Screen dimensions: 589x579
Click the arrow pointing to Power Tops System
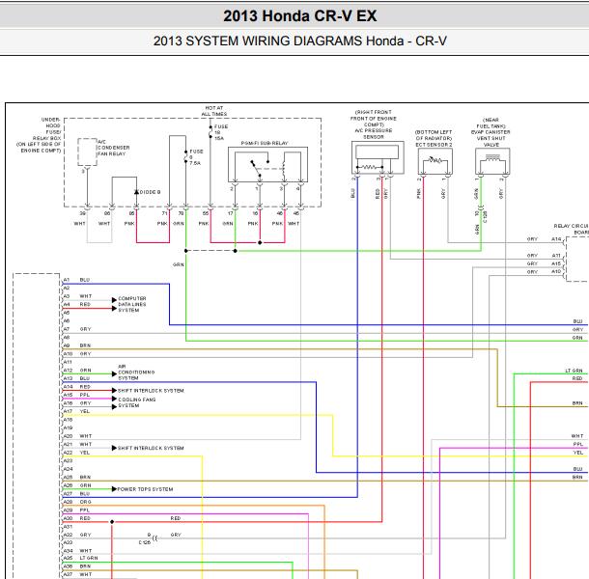point(114,489)
